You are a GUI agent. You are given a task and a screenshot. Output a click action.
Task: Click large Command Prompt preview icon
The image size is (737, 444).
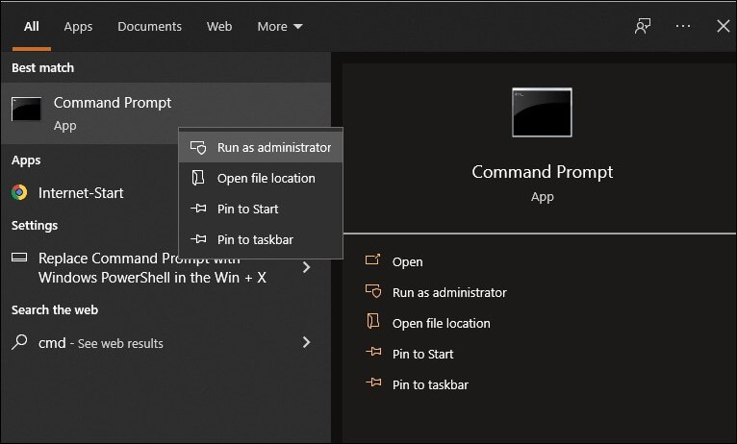click(x=542, y=112)
